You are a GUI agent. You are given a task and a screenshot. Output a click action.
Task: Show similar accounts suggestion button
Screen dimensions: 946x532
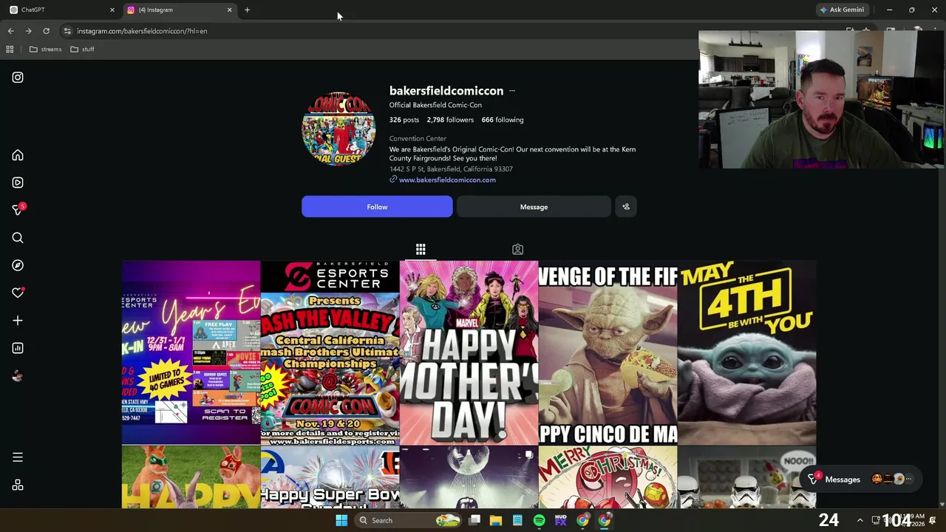tap(626, 207)
